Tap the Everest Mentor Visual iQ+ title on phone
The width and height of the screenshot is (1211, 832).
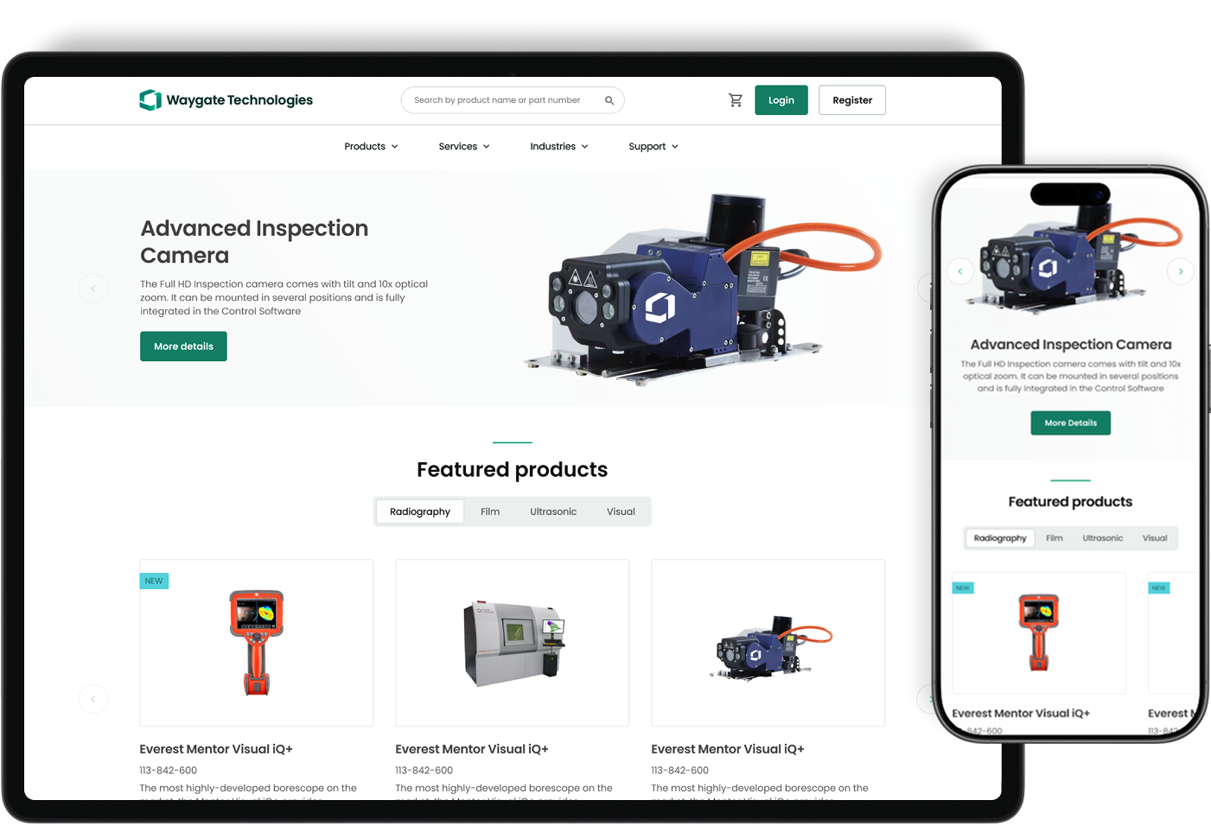[1021, 714]
